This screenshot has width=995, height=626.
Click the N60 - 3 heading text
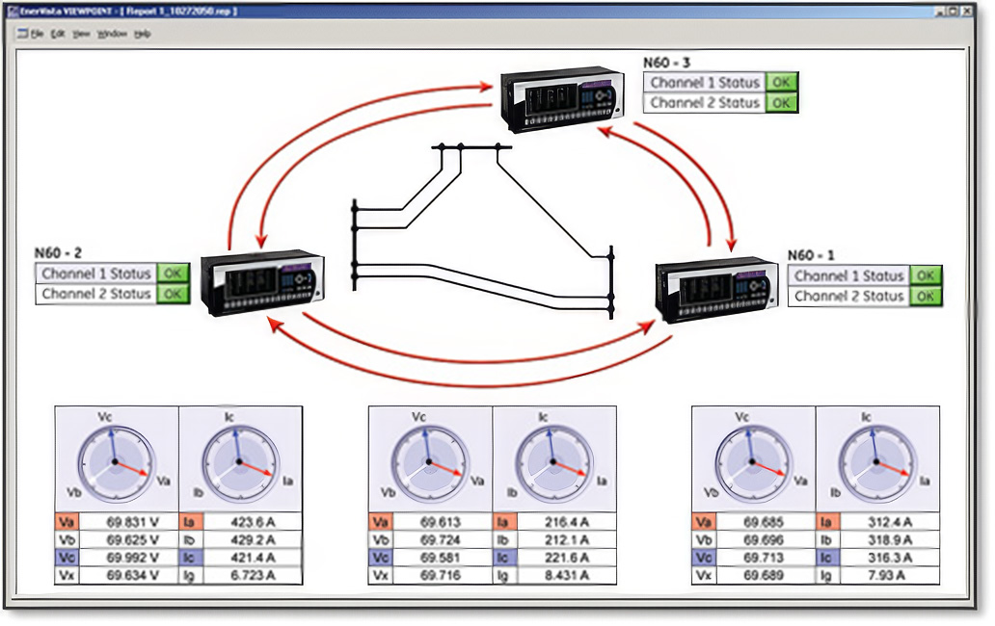point(666,63)
